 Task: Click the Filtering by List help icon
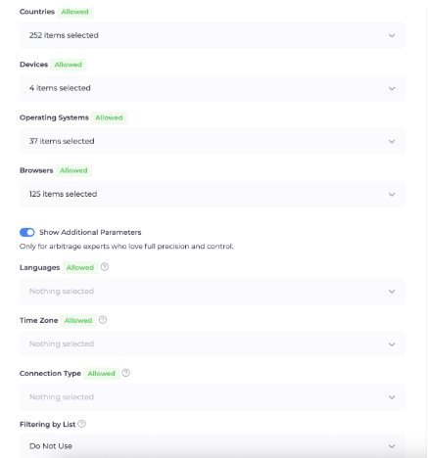[81, 424]
